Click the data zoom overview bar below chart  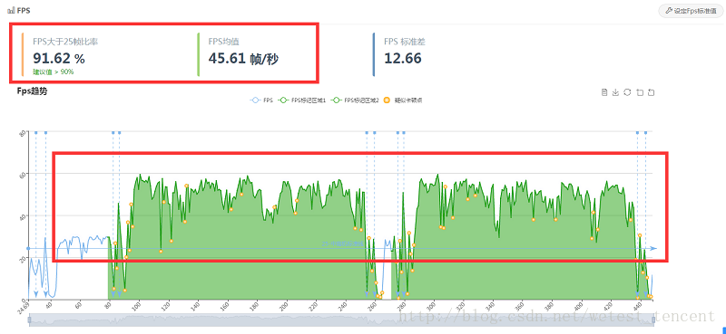341,320
